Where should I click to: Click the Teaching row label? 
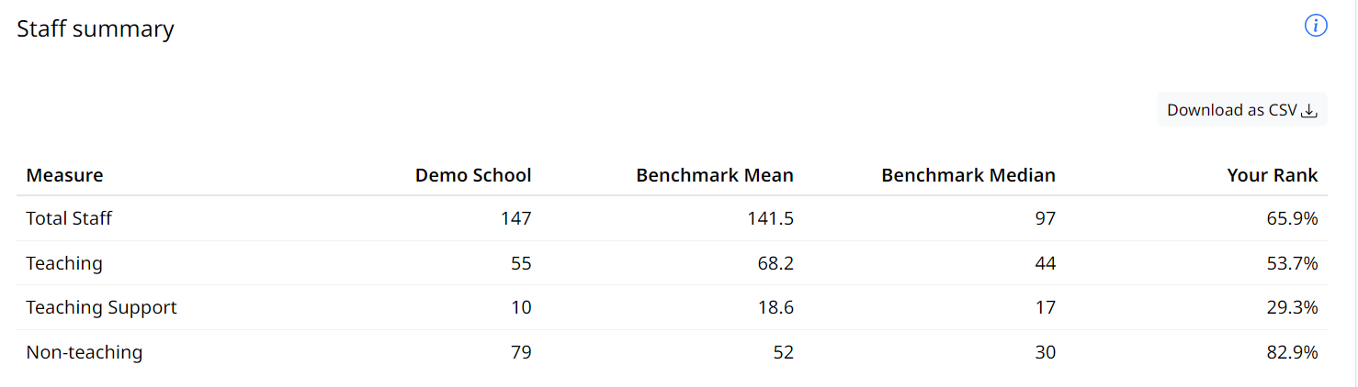64,263
